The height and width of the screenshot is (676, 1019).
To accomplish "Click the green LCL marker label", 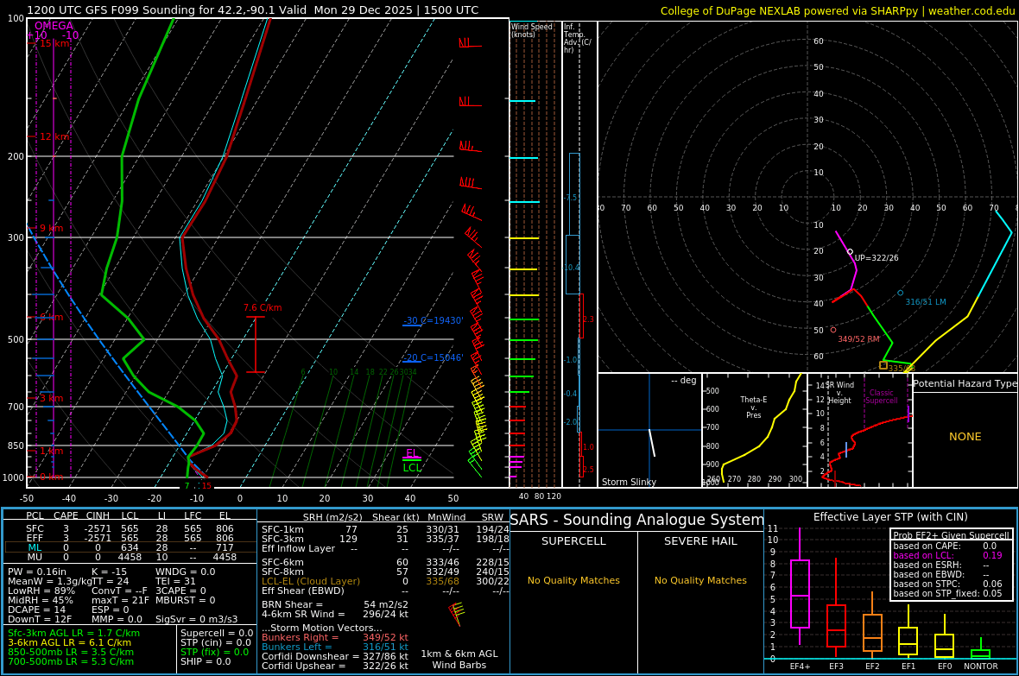I will point(412,467).
